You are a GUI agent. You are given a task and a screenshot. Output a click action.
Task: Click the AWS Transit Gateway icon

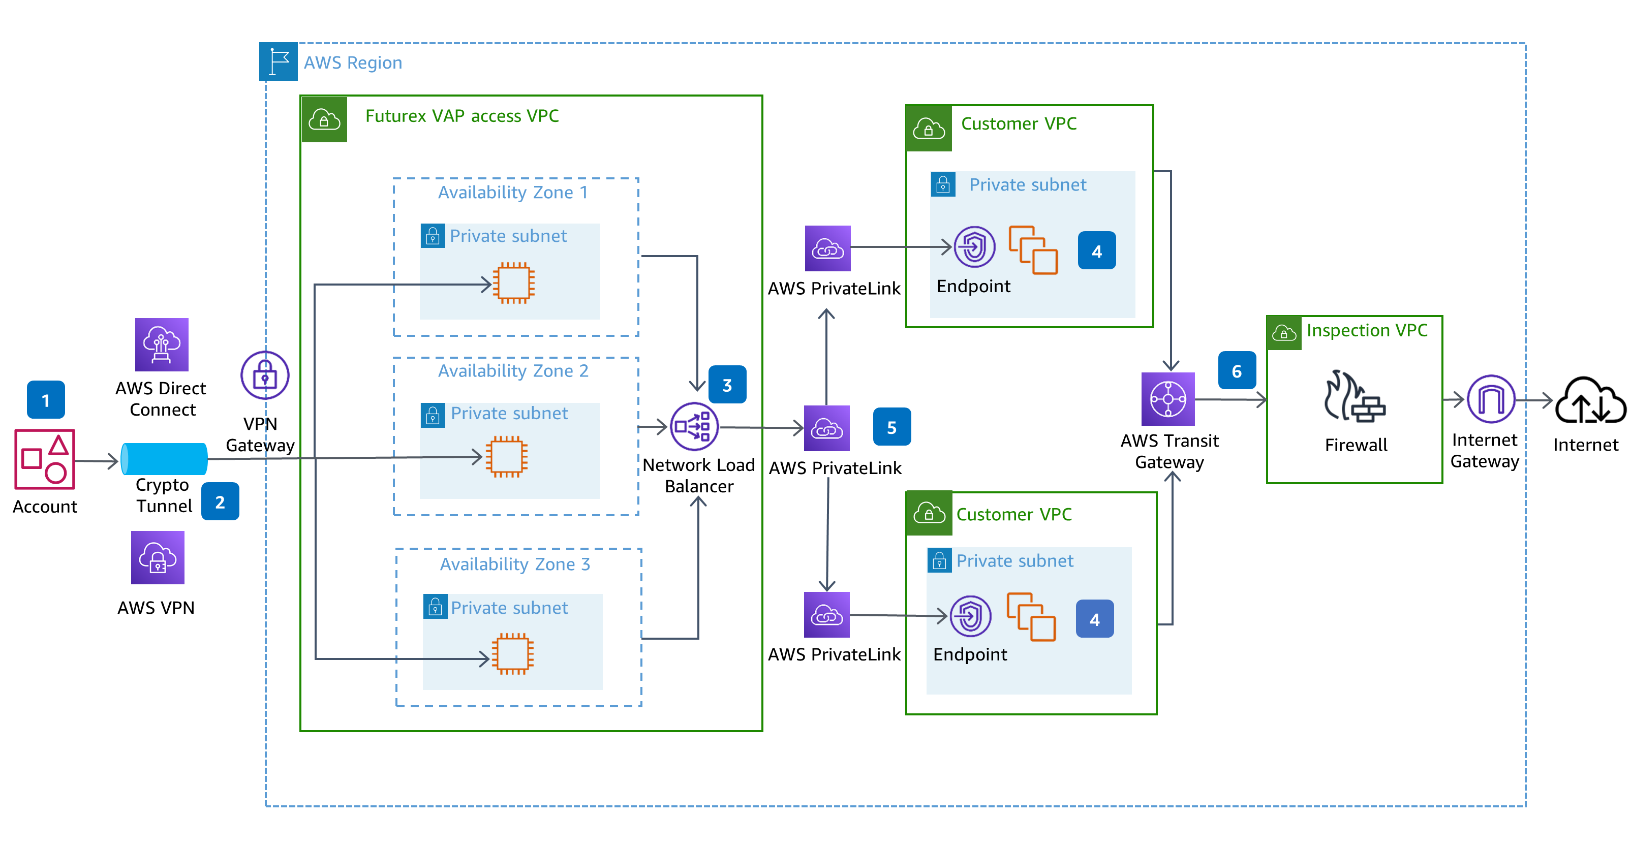1168,399
